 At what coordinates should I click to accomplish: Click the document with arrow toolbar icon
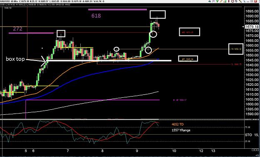[236, 1]
